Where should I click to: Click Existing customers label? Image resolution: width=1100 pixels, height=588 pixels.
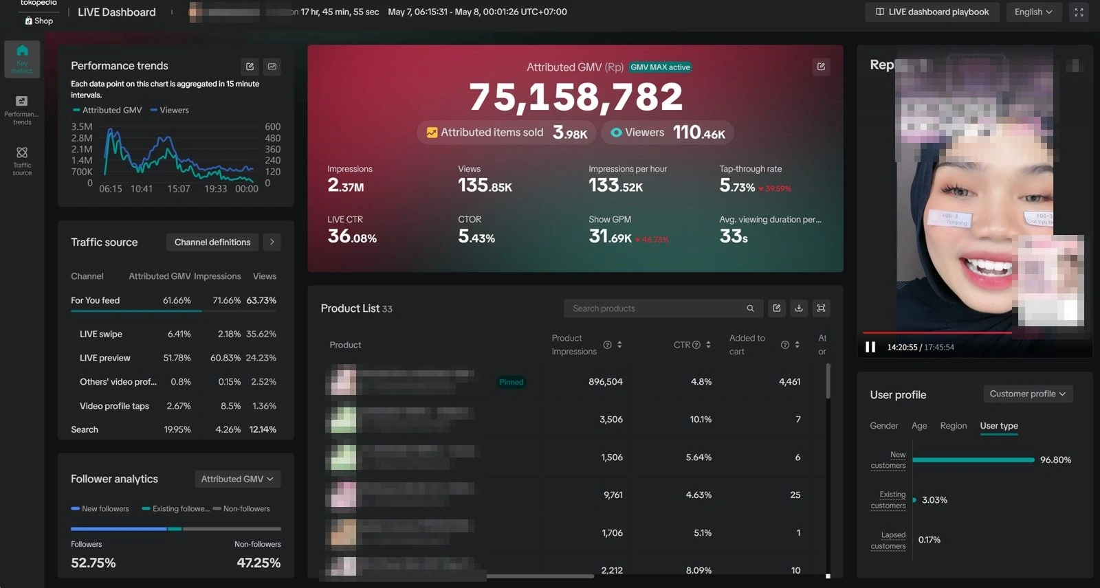[888, 500]
